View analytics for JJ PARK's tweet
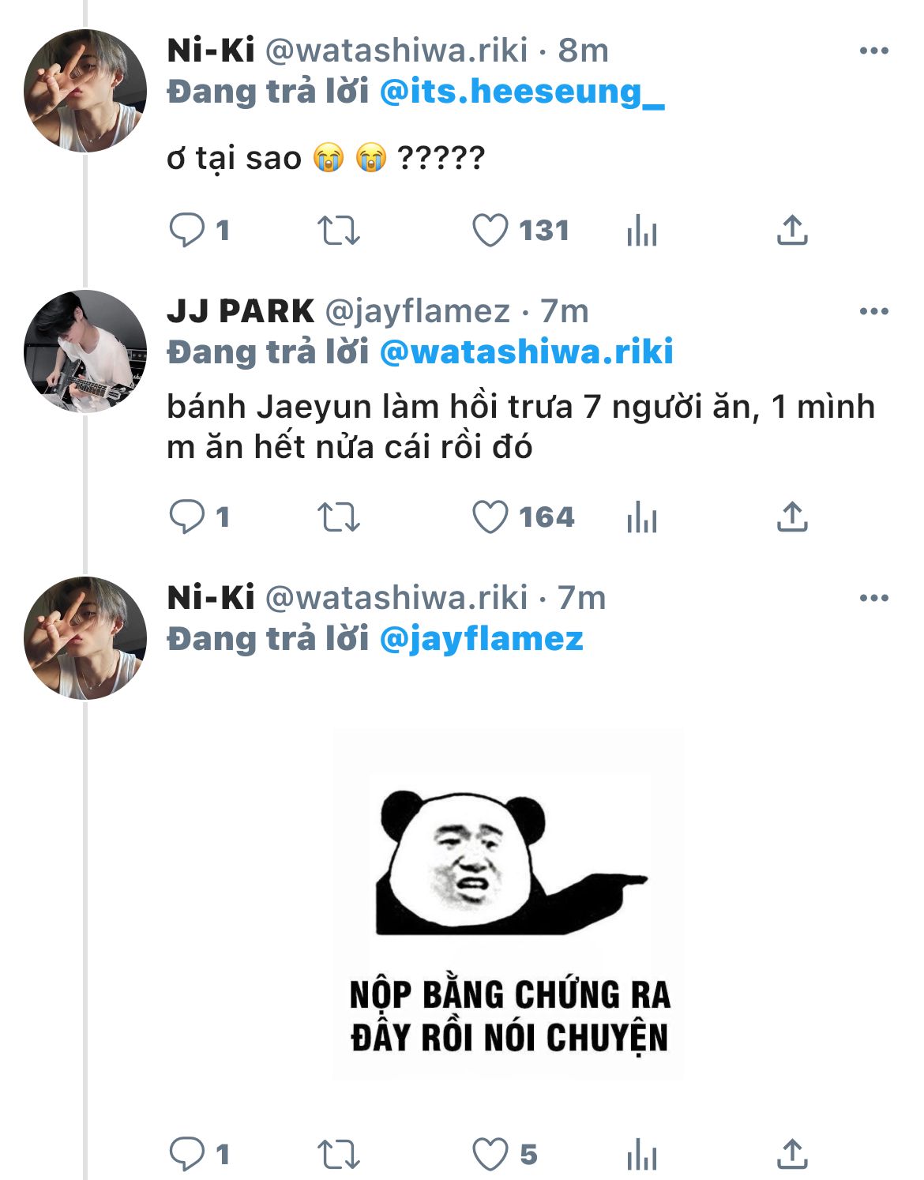The height and width of the screenshot is (1180, 924). 641,518
